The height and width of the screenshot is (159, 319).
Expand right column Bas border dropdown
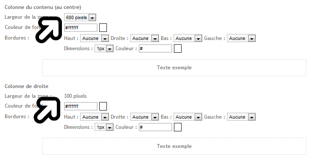coord(188,117)
